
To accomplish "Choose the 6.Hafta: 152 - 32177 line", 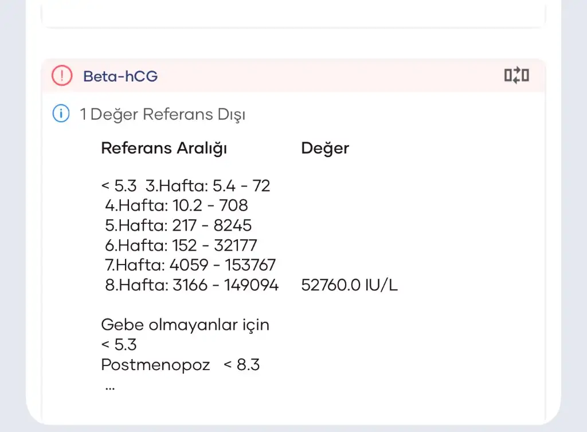I will pos(181,245).
